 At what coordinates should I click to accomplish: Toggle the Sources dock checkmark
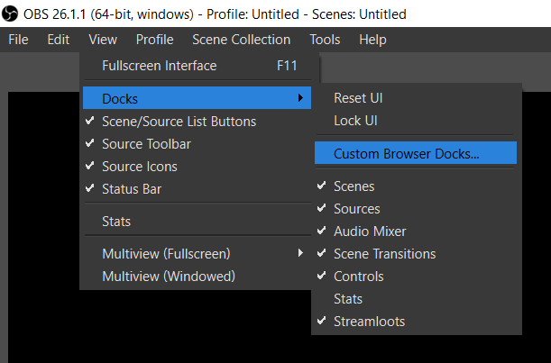pyautogui.click(x=356, y=209)
